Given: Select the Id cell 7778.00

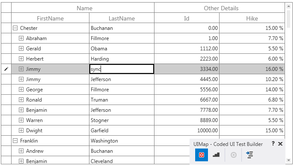Looking at the screenshot, I should [187, 110].
